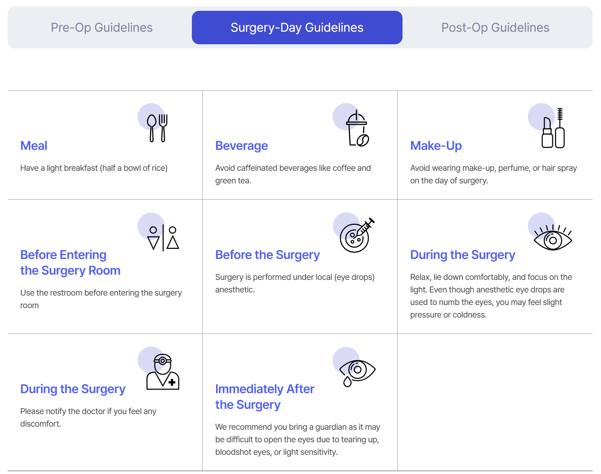Screen dimensions: 601x474
Task: Click the spoon and fork Meal icon
Action: click(157, 128)
